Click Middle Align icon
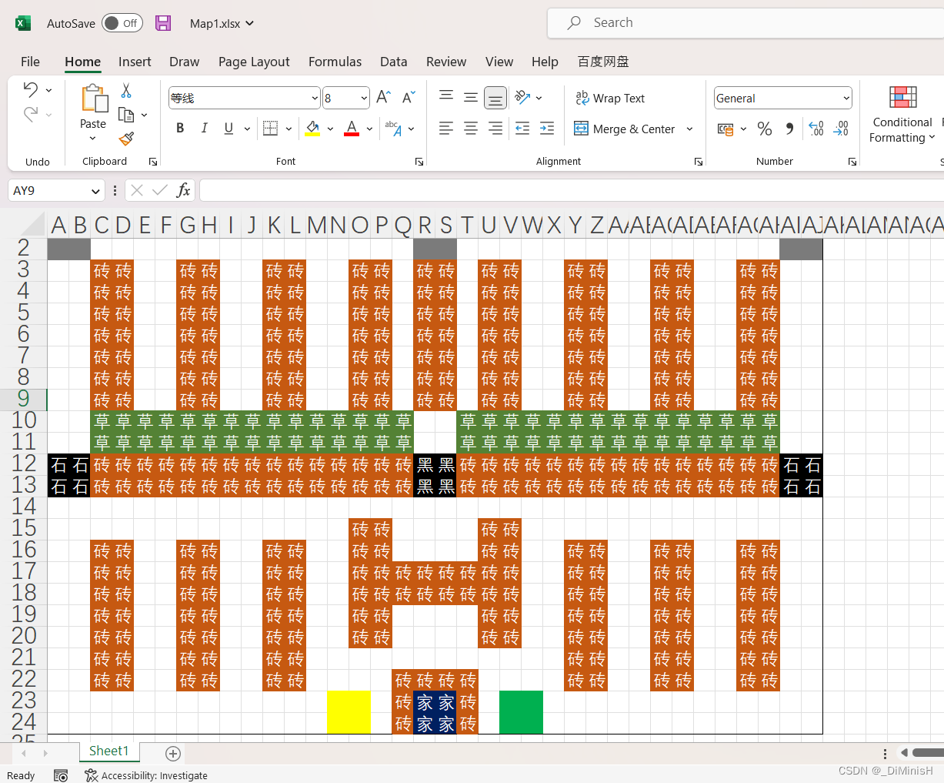944x783 pixels. click(x=471, y=97)
